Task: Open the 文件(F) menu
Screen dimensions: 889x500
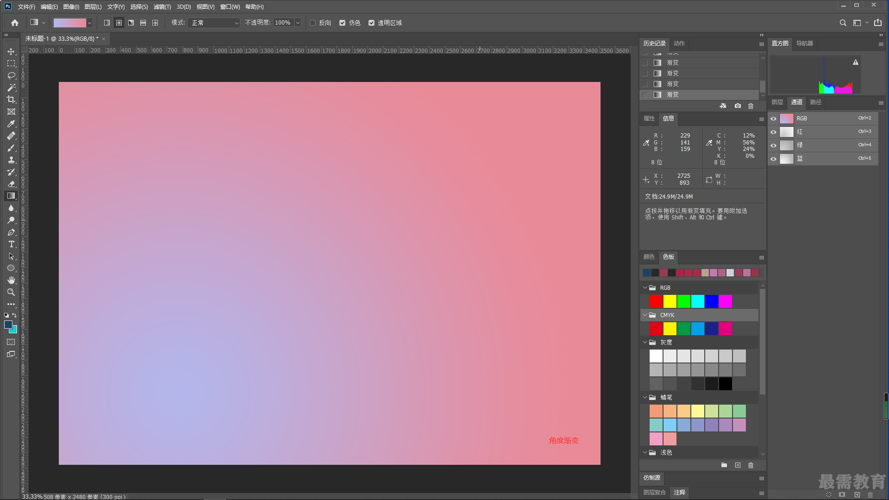Action: 26,7
